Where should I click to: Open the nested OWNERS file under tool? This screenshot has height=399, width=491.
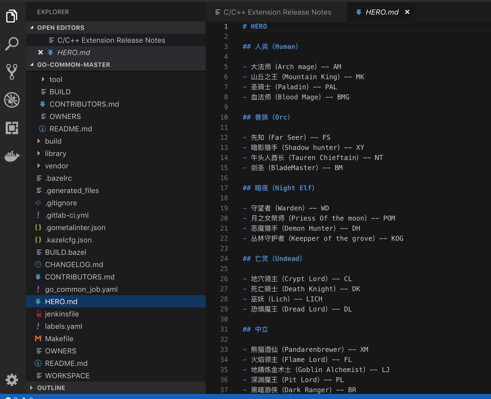(115, 116)
